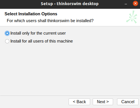Click the "For which users shall thinkorswim be installed?" text
Viewport: 140px width, 108px height.
coord(50,21)
